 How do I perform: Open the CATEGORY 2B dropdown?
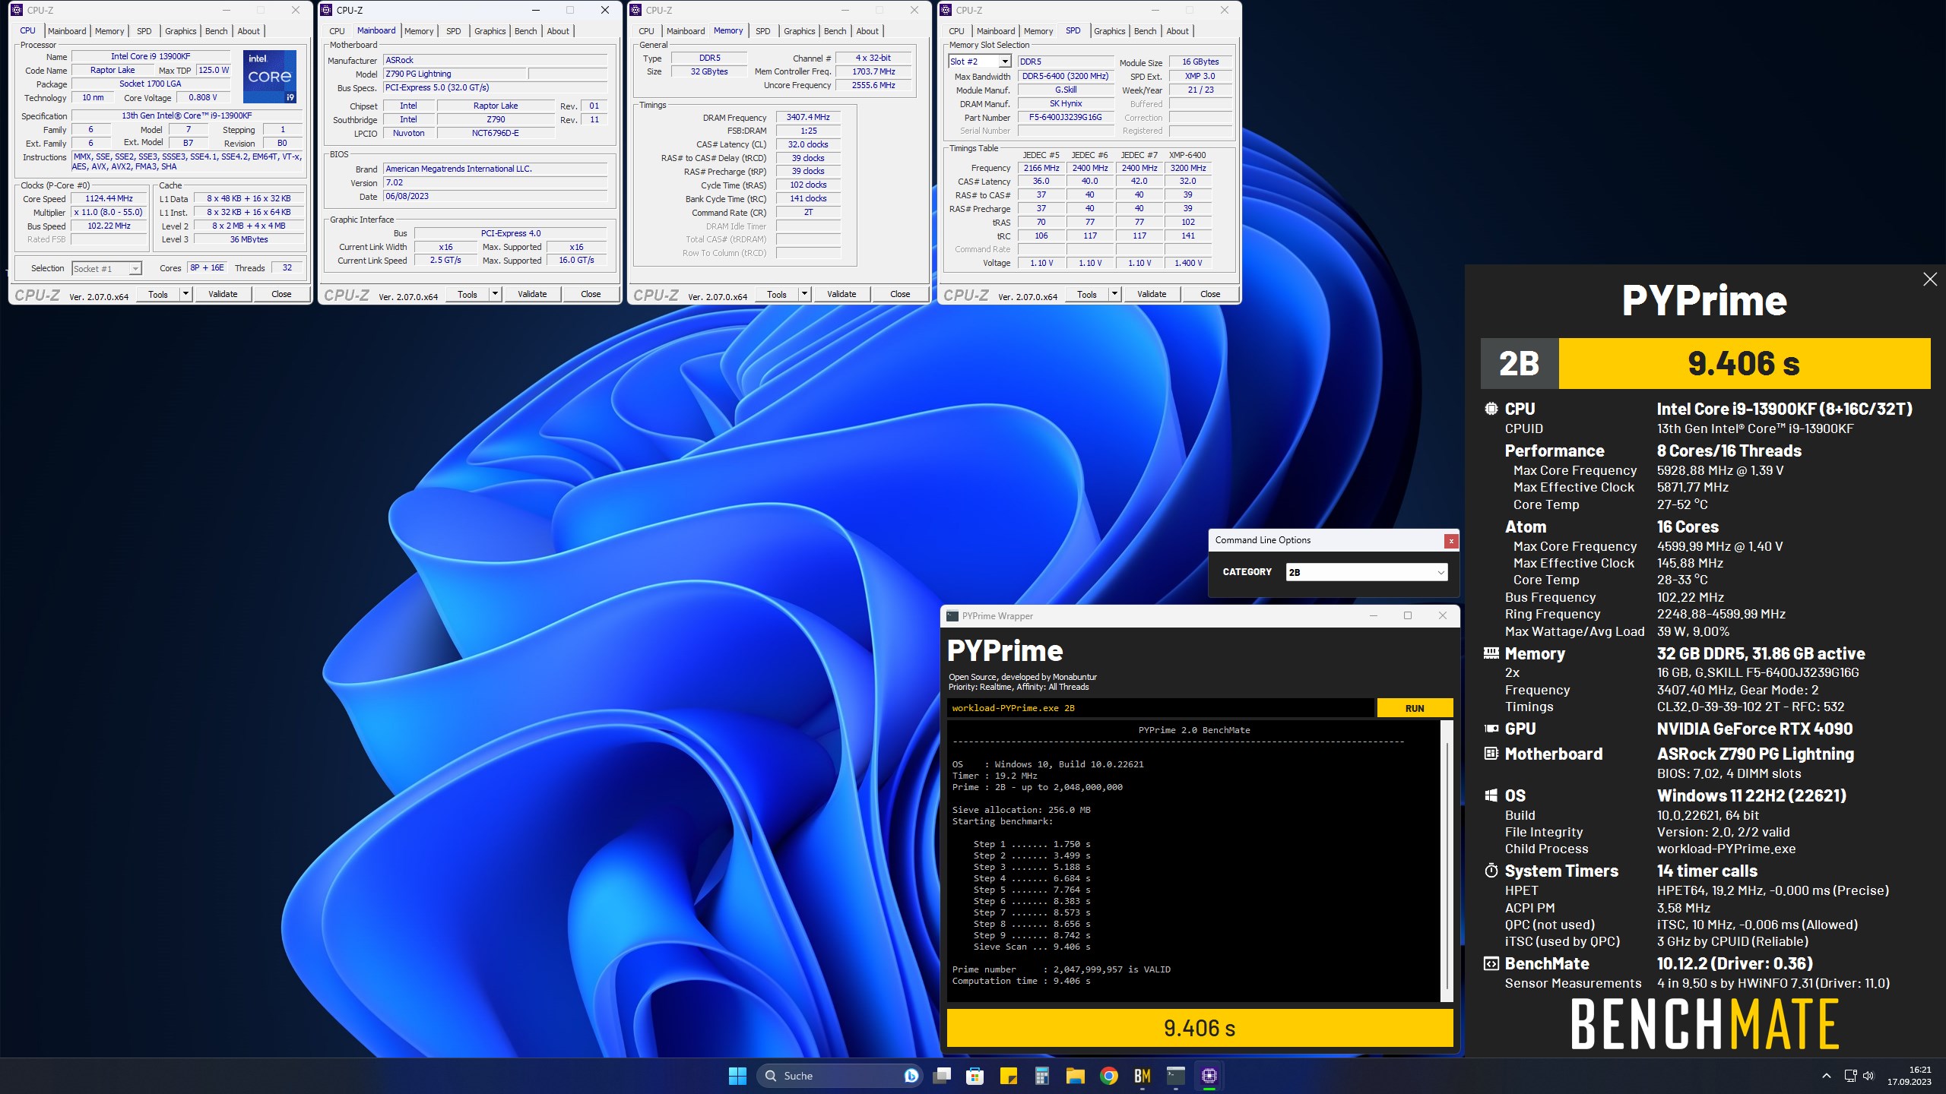point(1366,572)
